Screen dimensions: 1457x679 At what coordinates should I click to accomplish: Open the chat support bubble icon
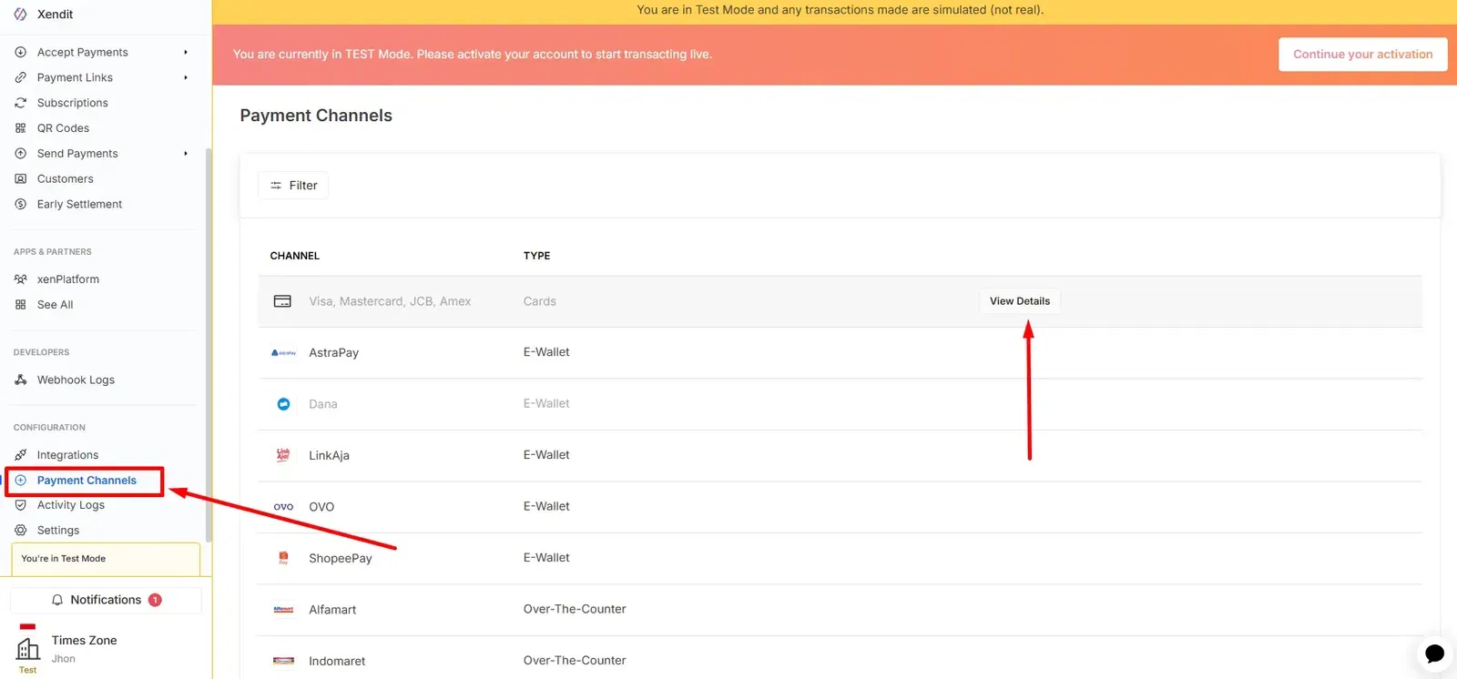(1434, 654)
